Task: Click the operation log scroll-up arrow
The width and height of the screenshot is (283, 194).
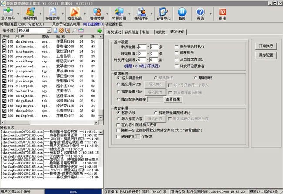Action: pos(101,132)
